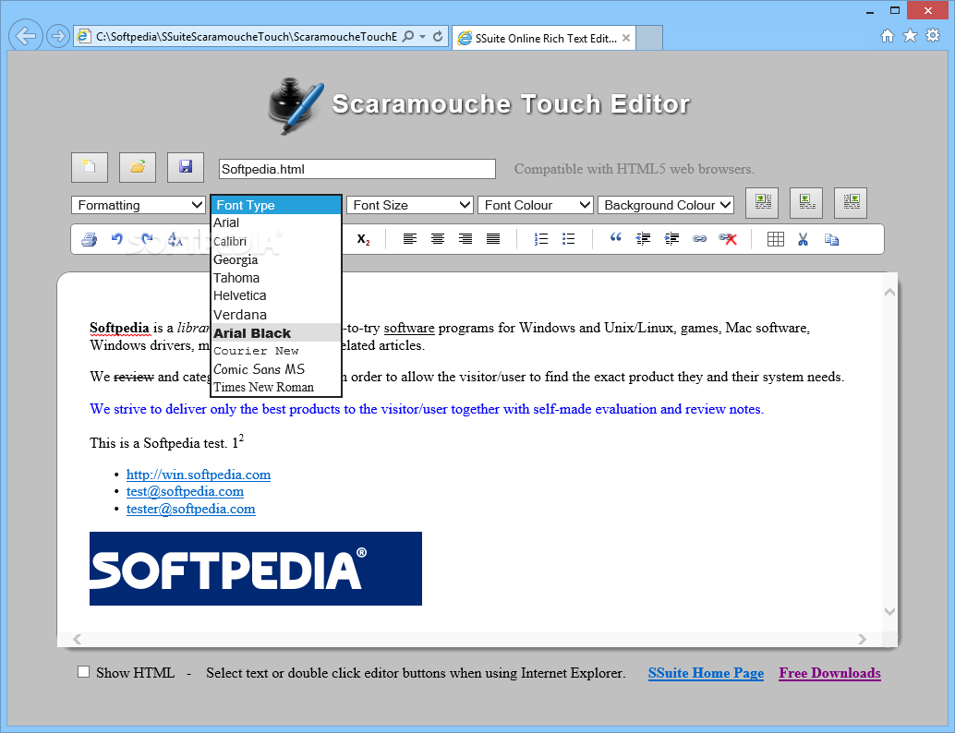Select Tahoma from the font list
Viewport: 955px width, 733px height.
pyautogui.click(x=276, y=278)
